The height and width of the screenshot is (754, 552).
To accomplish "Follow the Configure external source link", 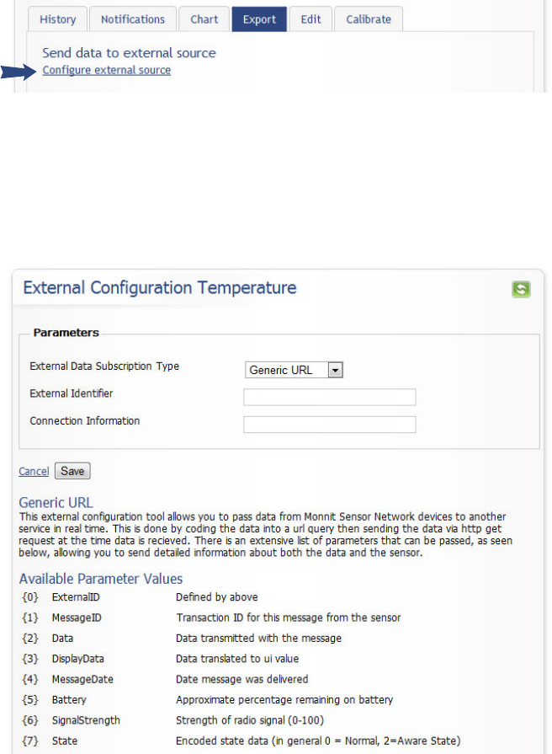I will tap(107, 70).
